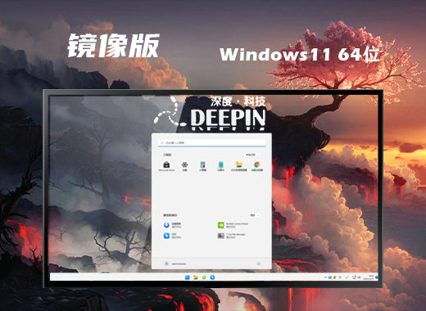Viewport: 426px width, 311px height.
Task: Click the taskbar clock and date
Action: click(x=372, y=277)
